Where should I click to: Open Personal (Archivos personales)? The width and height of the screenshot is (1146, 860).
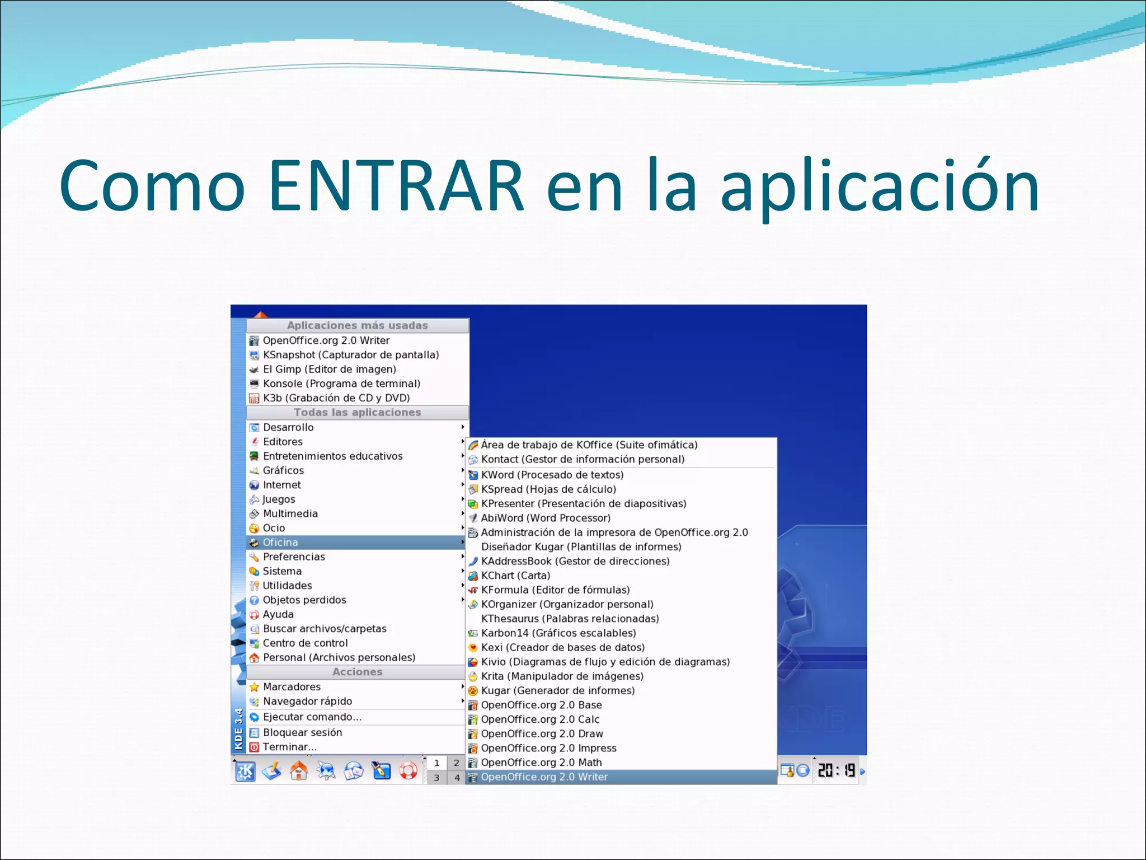356,658
